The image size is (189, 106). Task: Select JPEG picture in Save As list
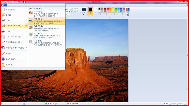click(46, 21)
